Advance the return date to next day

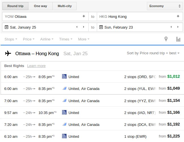tap(178, 27)
